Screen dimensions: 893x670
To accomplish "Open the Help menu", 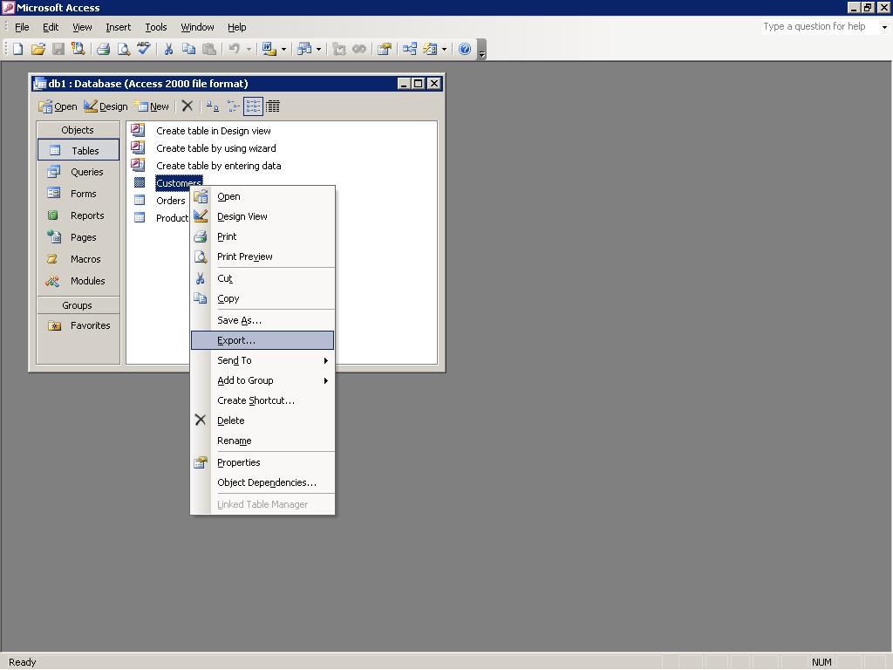I will 237,27.
